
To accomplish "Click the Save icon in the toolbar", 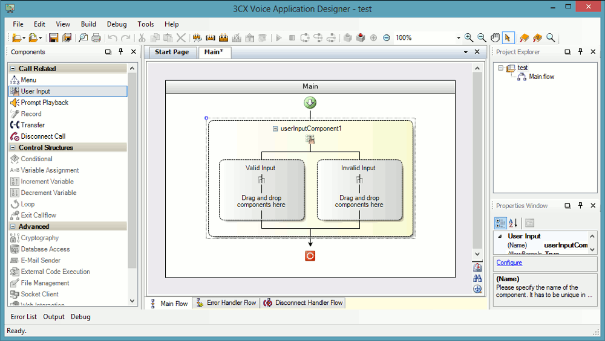I will (x=53, y=38).
